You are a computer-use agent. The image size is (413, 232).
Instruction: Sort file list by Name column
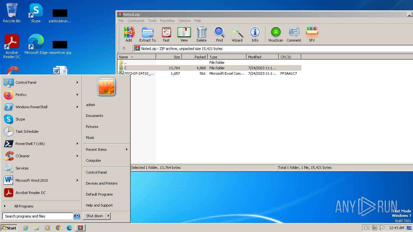(x=137, y=57)
